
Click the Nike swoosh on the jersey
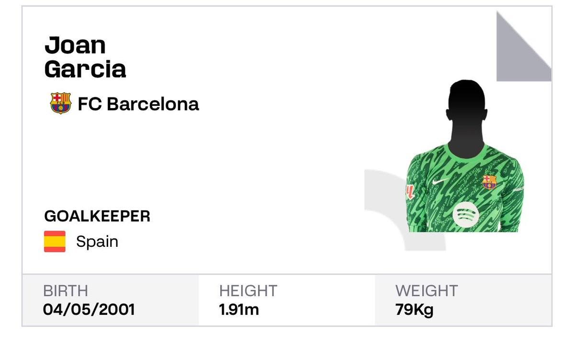[440, 181]
